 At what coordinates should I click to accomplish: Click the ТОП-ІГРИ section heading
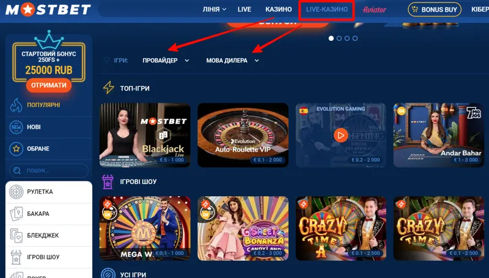click(134, 89)
